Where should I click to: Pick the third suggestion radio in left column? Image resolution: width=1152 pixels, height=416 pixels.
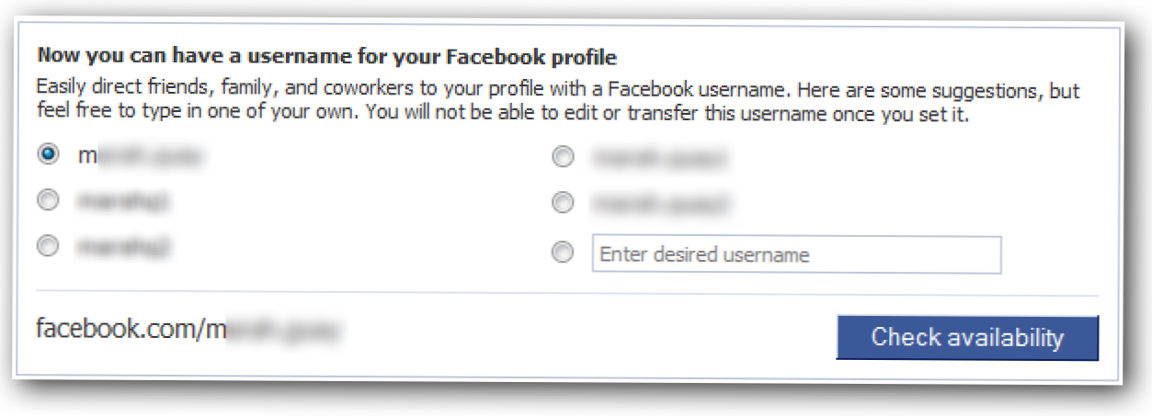(48, 245)
